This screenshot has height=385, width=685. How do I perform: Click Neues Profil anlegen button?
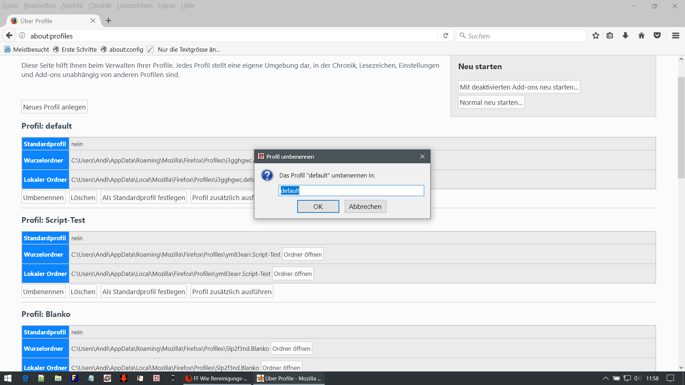54,107
